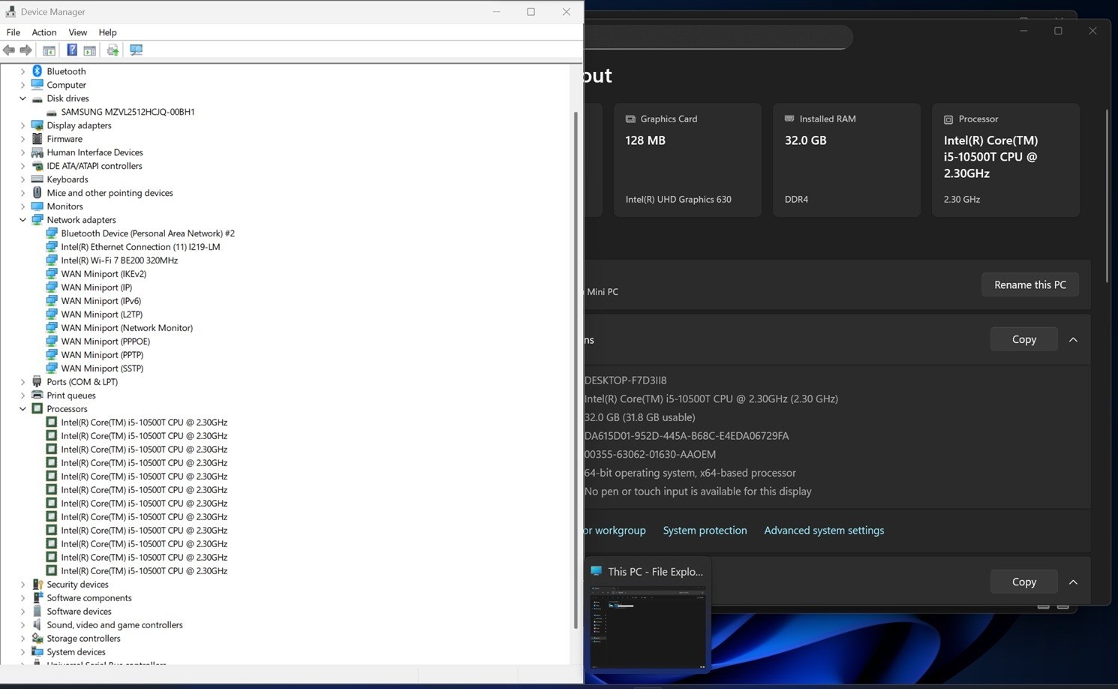Image resolution: width=1118 pixels, height=689 pixels.
Task: Click the 32.0 GB (31.8 GB usable) value
Action: click(x=640, y=417)
